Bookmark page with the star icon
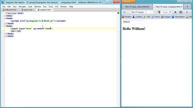193x108 pixels. [x=146, y=12]
